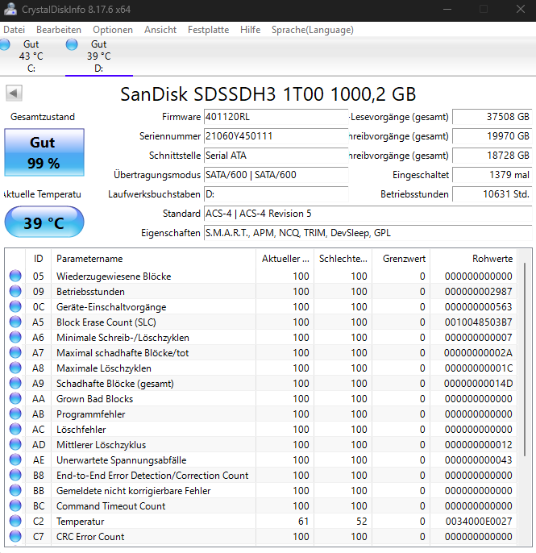Click the Betriebsstunden value 10631 Std.
The height and width of the screenshot is (553, 536).
pyautogui.click(x=492, y=194)
